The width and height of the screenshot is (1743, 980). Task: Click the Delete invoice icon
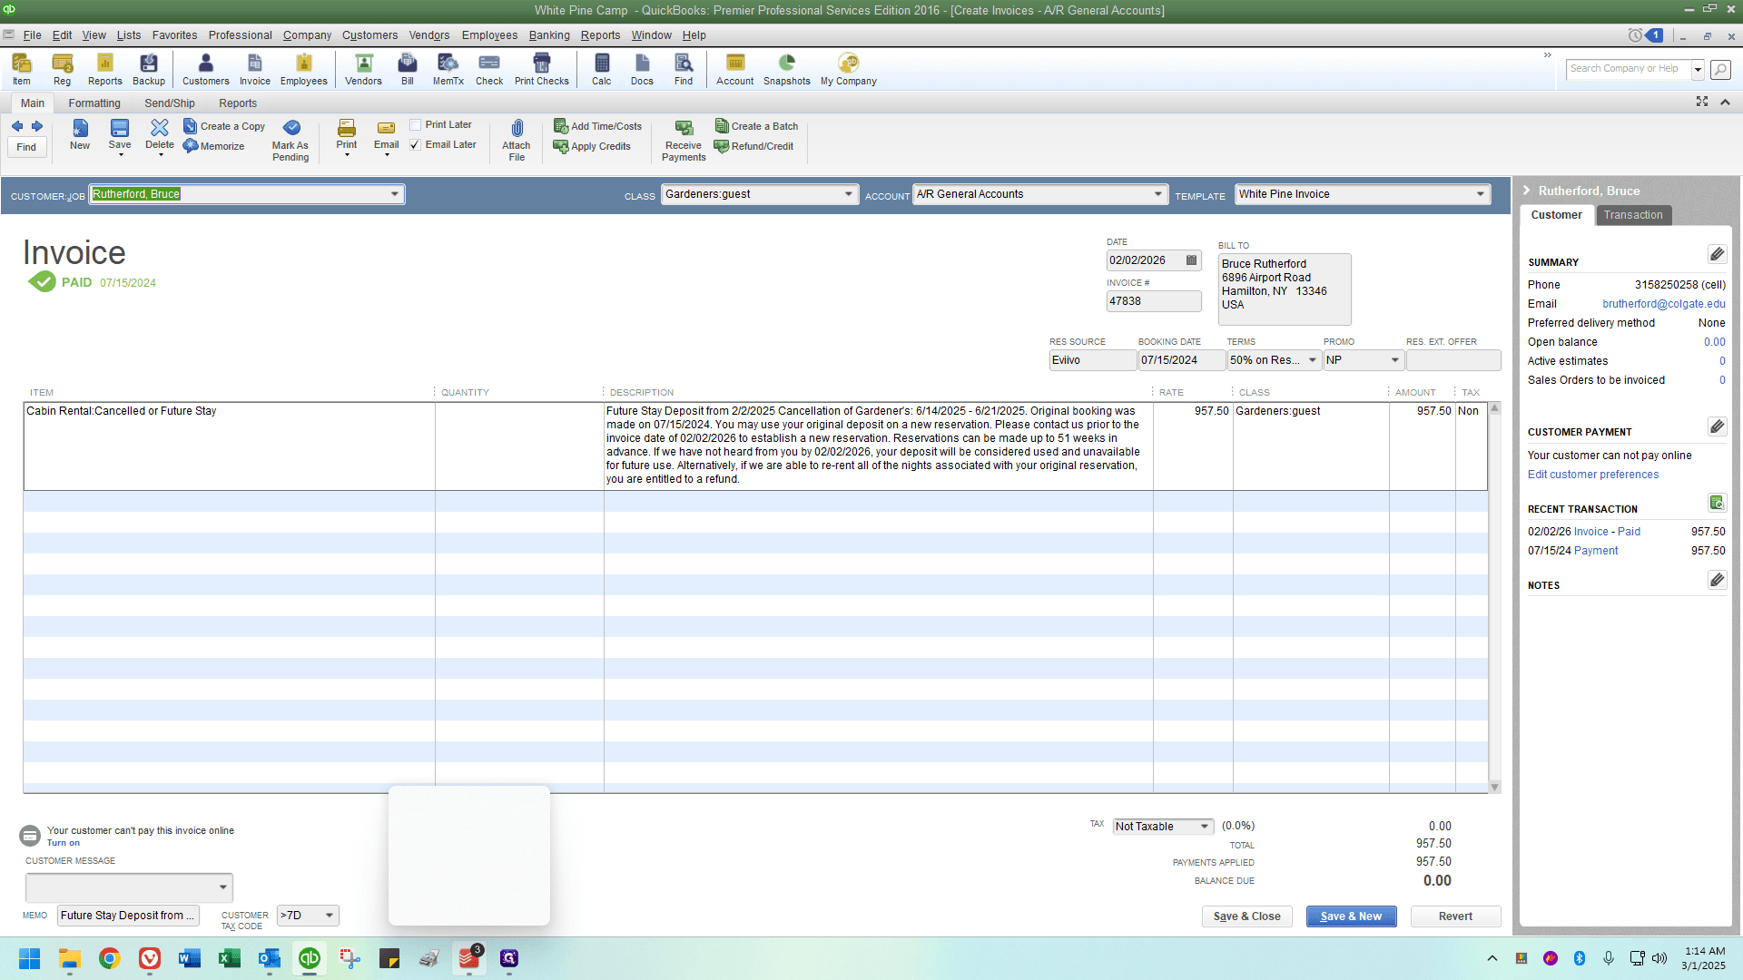160,136
